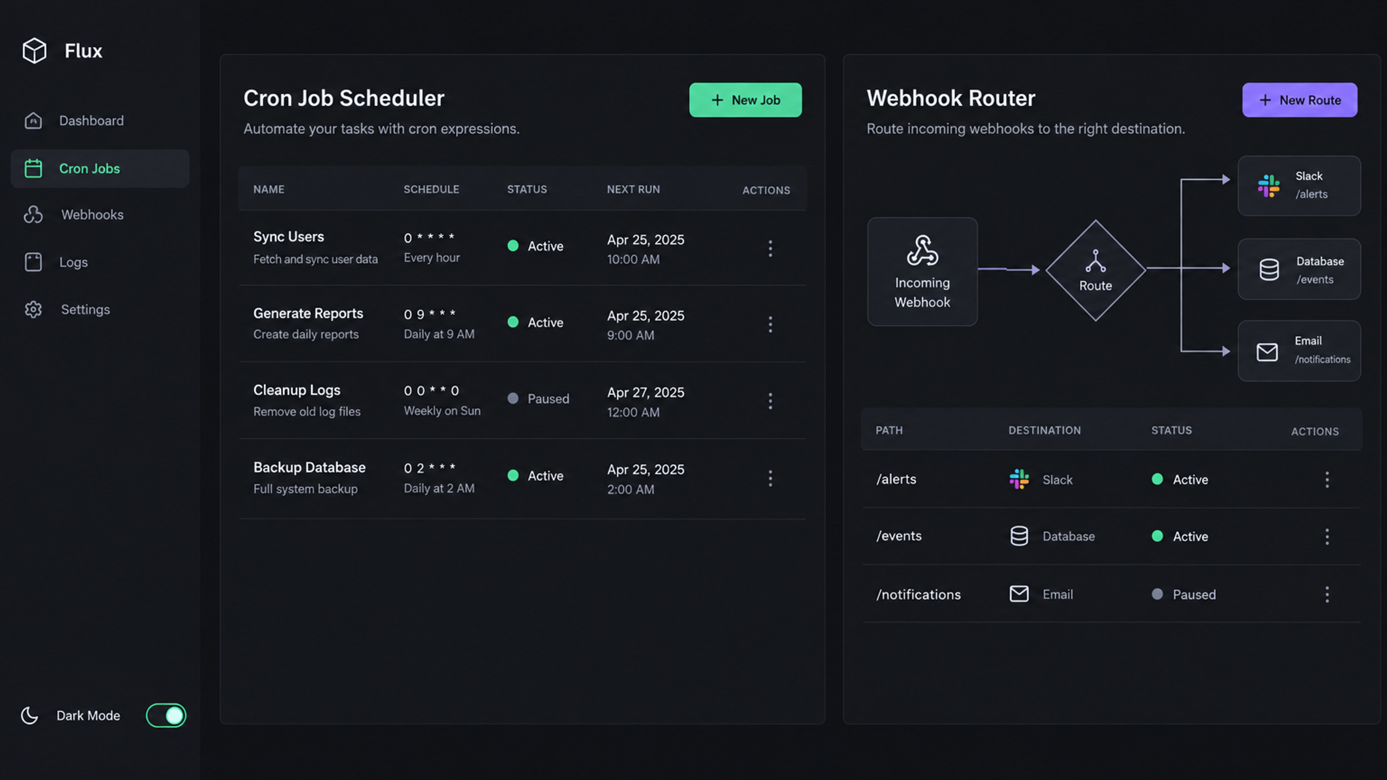Click the '0 0 * * 0' schedule expression

pos(431,391)
